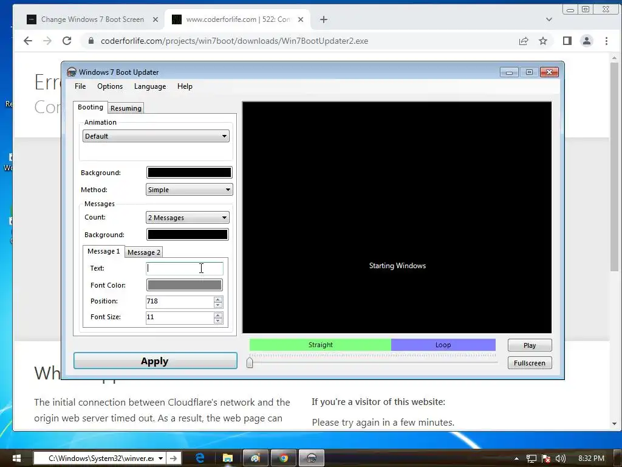Open the Method Simple dropdown

(190, 190)
